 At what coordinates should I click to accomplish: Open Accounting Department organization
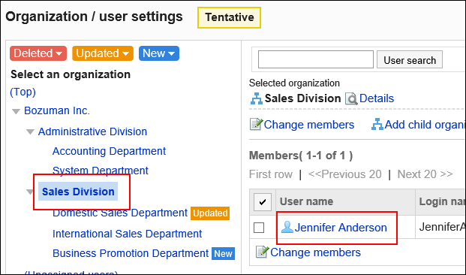[109, 151]
